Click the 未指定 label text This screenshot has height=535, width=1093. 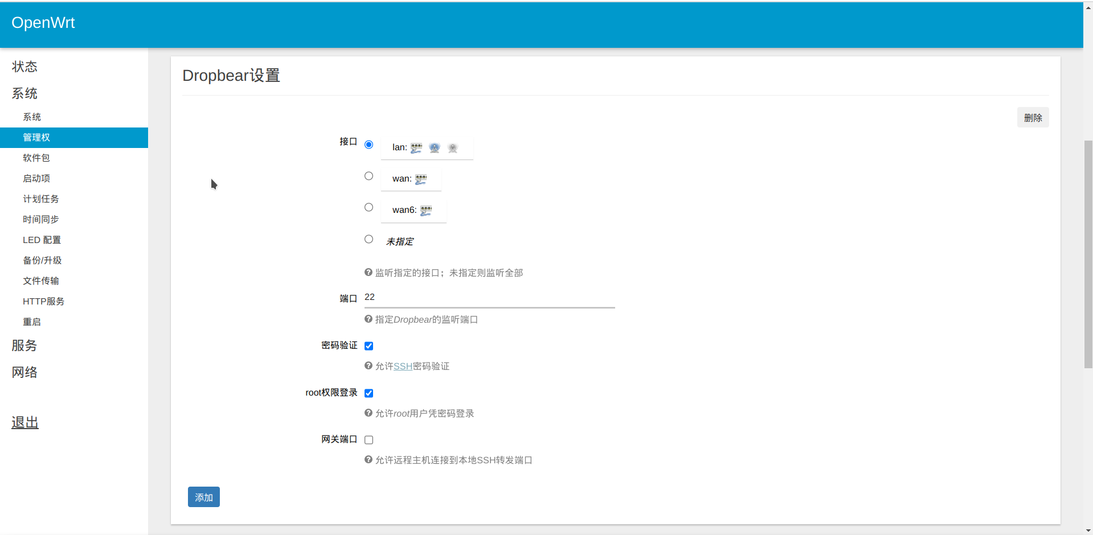pyautogui.click(x=400, y=242)
